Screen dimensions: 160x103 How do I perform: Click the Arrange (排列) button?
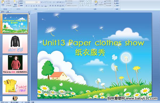[96, 3]
